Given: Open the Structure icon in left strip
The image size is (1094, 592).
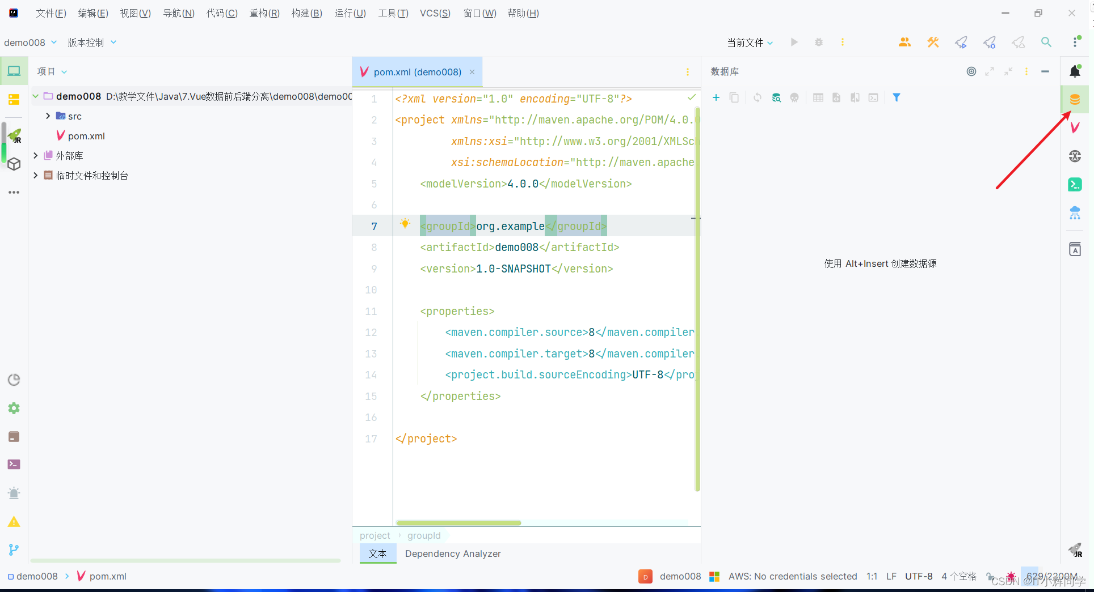Looking at the screenshot, I should click(14, 100).
